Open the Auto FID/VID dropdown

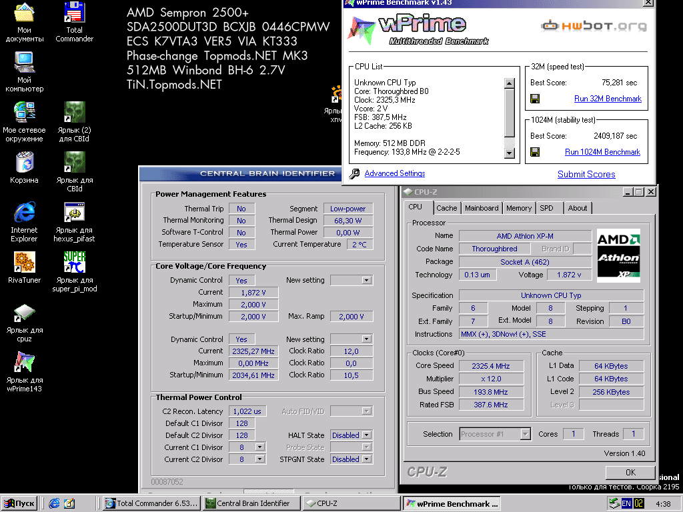pos(367,411)
